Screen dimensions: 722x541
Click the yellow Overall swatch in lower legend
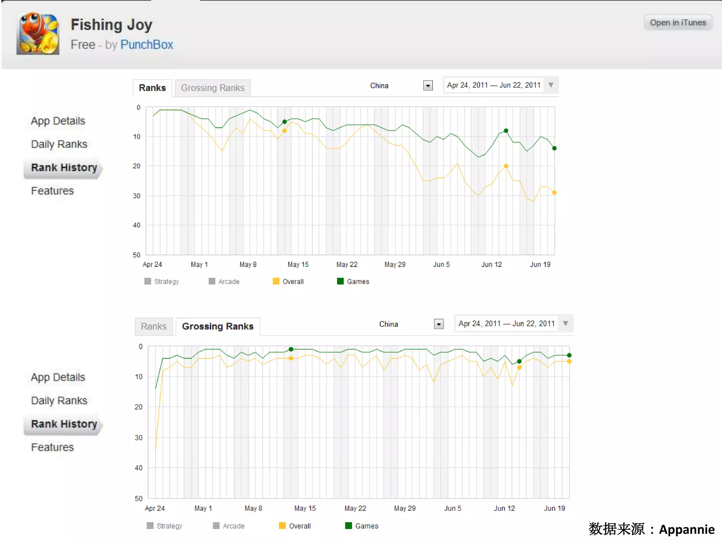(x=282, y=526)
